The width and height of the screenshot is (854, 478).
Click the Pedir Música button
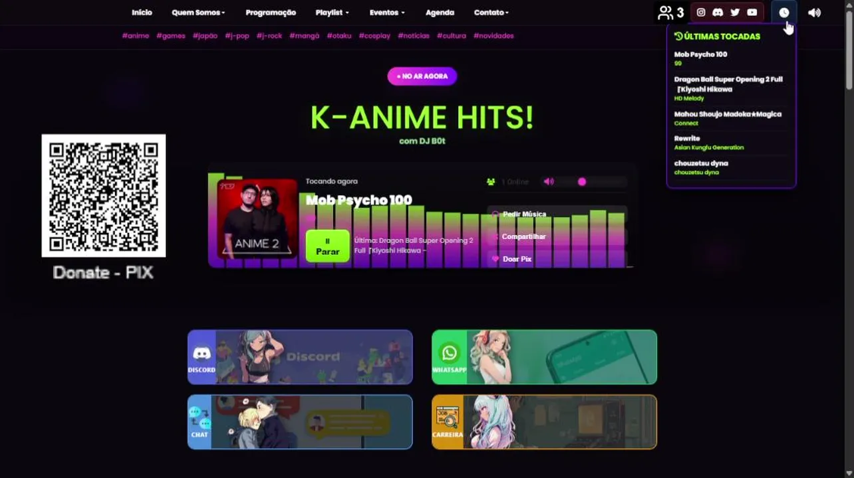coord(556,214)
